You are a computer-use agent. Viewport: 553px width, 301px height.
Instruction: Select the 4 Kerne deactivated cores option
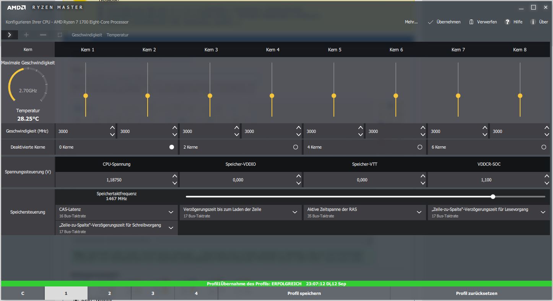tap(420, 147)
